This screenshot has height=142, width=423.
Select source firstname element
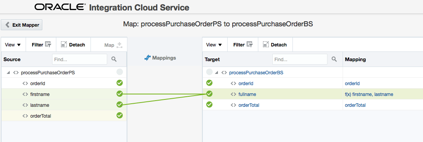coord(40,94)
